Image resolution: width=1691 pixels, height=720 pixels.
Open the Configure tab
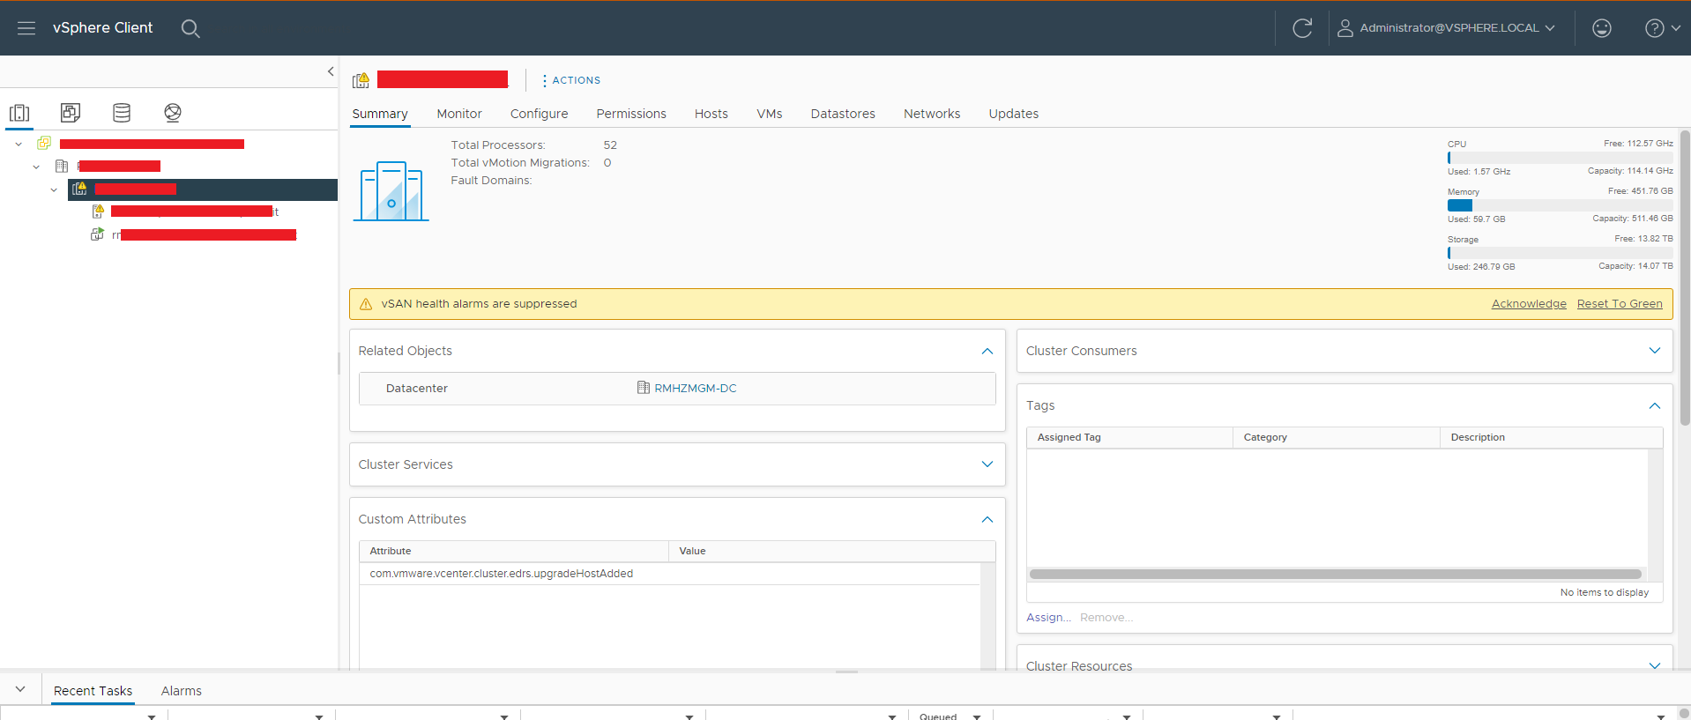click(x=539, y=114)
